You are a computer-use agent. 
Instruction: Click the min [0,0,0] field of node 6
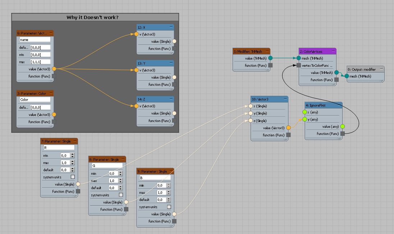(x=41, y=55)
